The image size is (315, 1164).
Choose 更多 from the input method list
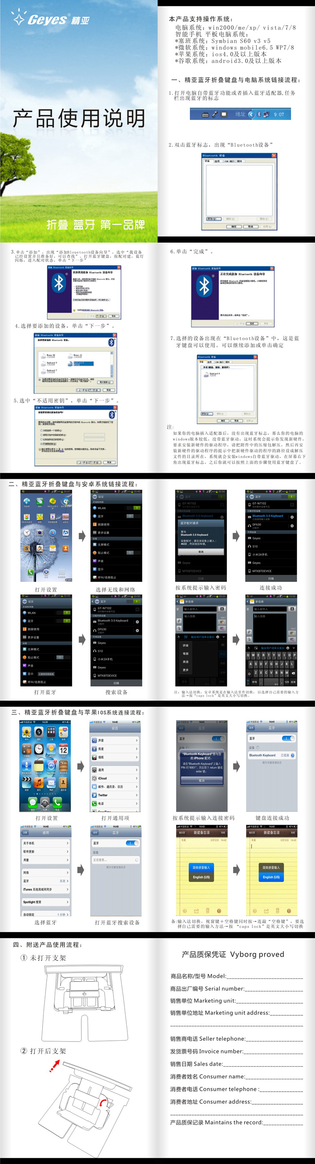(x=186, y=670)
